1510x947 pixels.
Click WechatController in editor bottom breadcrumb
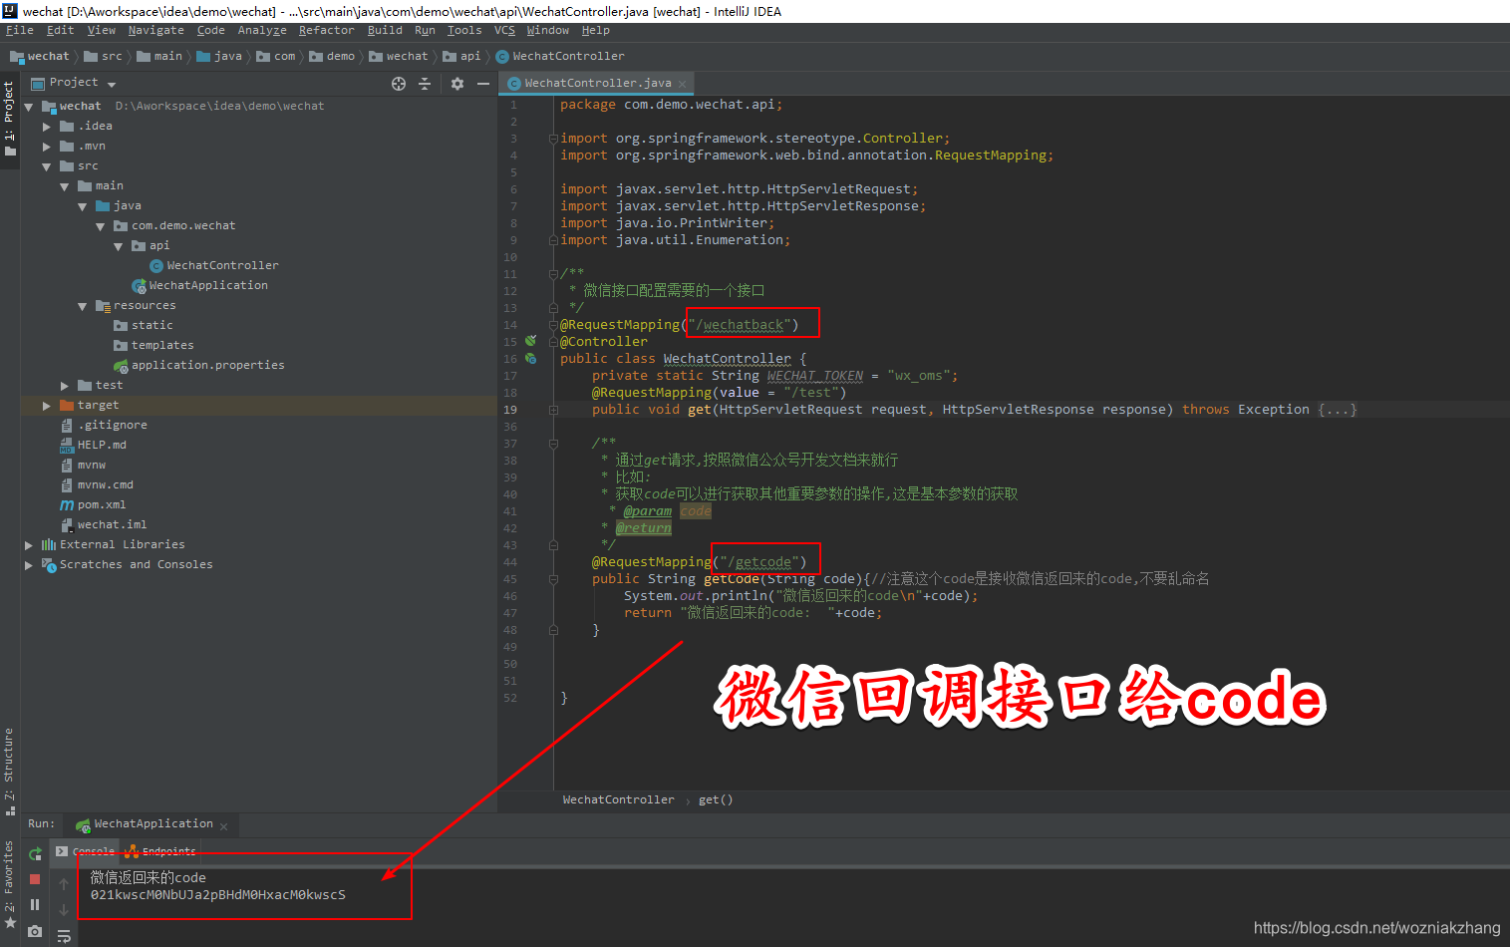pos(618,800)
